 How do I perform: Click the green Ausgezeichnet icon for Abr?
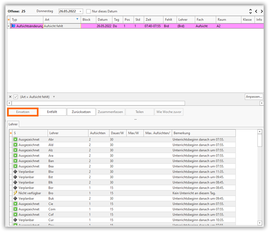coord(15,140)
